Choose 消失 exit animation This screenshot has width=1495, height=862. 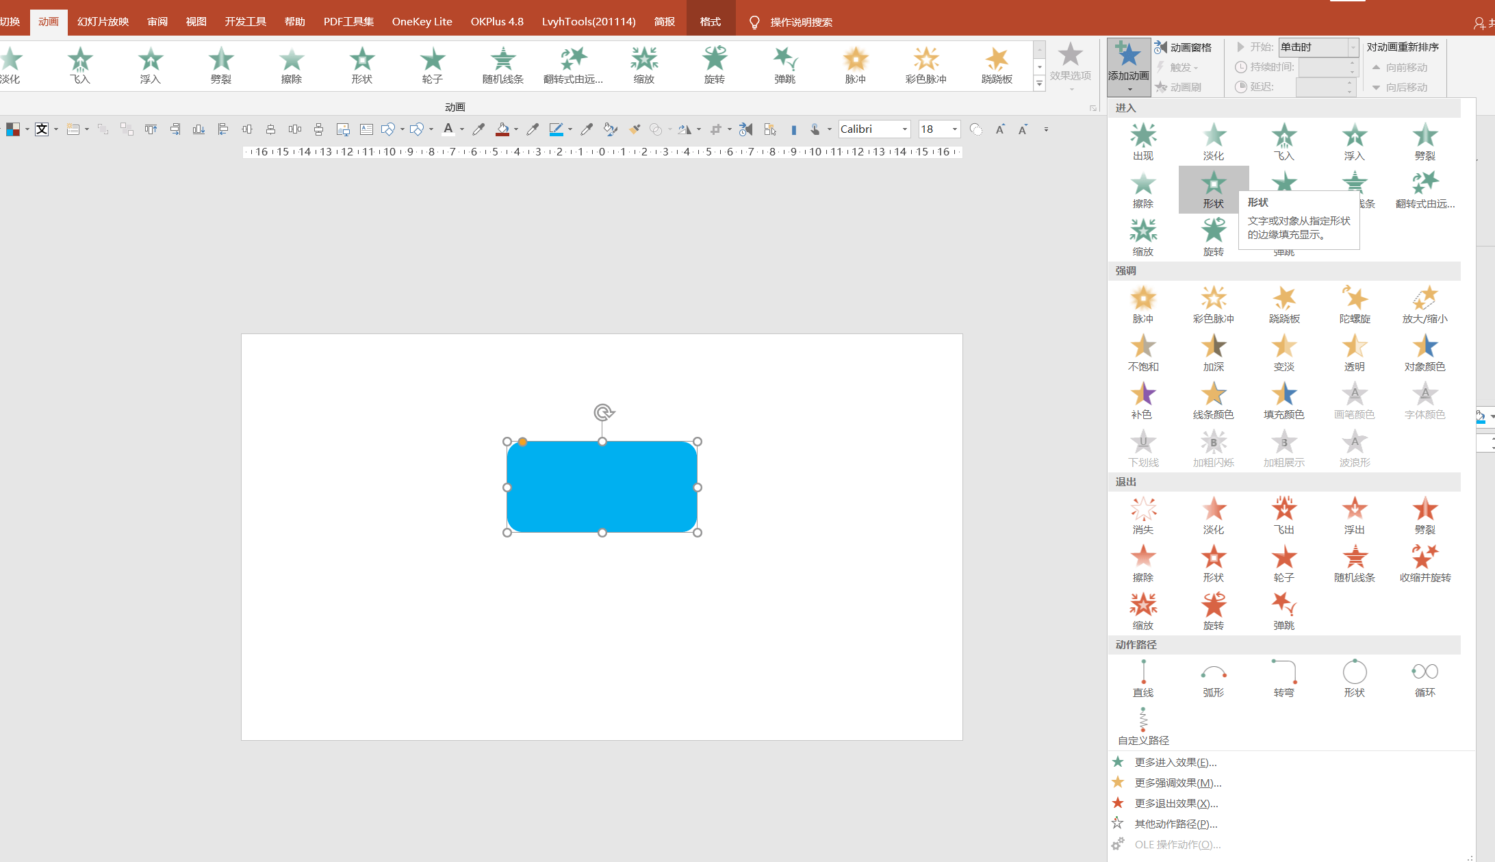tap(1143, 516)
